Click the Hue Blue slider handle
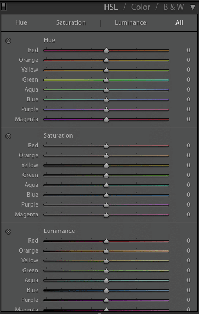 coord(106,100)
